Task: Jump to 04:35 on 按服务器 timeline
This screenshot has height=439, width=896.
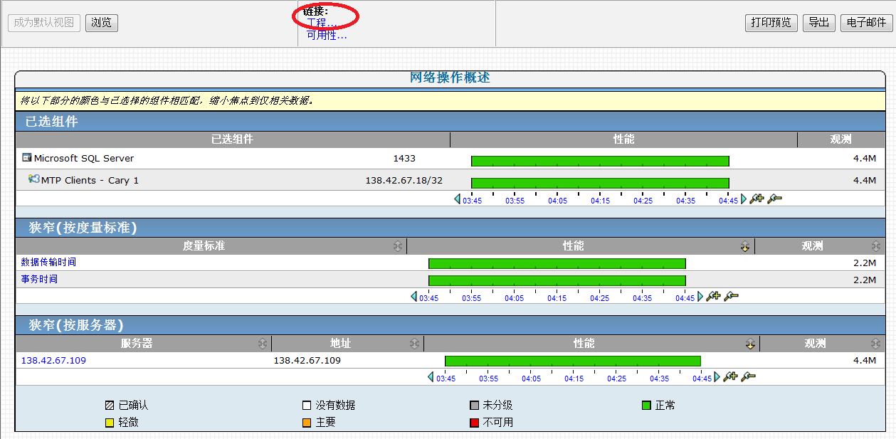Action: [660, 379]
